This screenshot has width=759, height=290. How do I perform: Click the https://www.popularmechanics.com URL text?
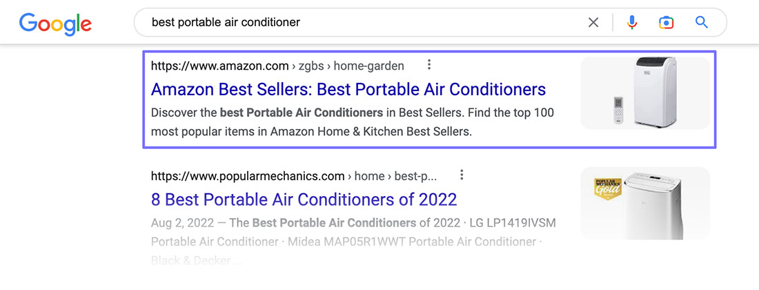coord(248,175)
